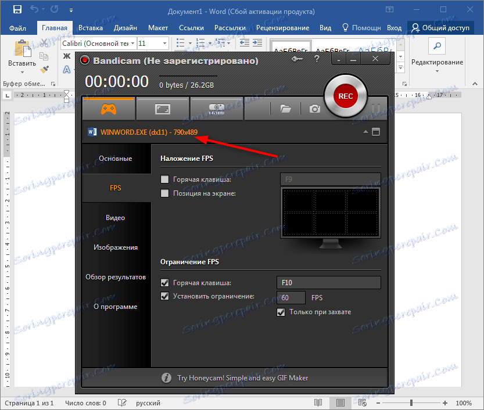Click the Вход sign-in link
Screen dimensions: 484x410
click(394, 28)
